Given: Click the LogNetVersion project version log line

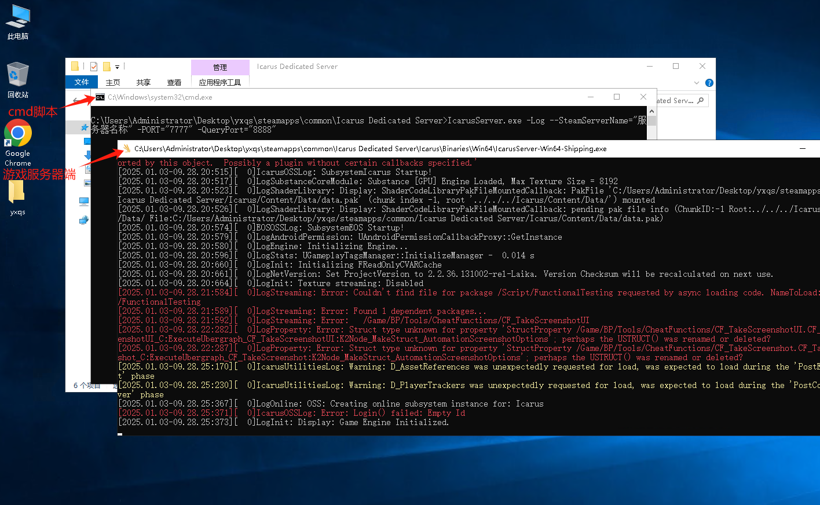Looking at the screenshot, I should coord(445,274).
